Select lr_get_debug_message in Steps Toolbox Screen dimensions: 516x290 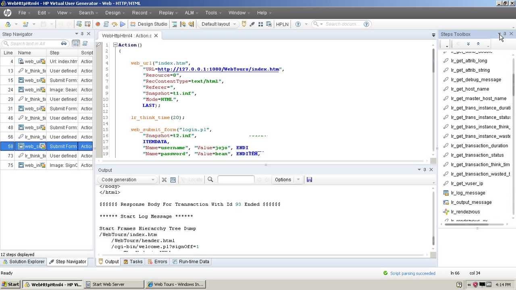point(476,80)
